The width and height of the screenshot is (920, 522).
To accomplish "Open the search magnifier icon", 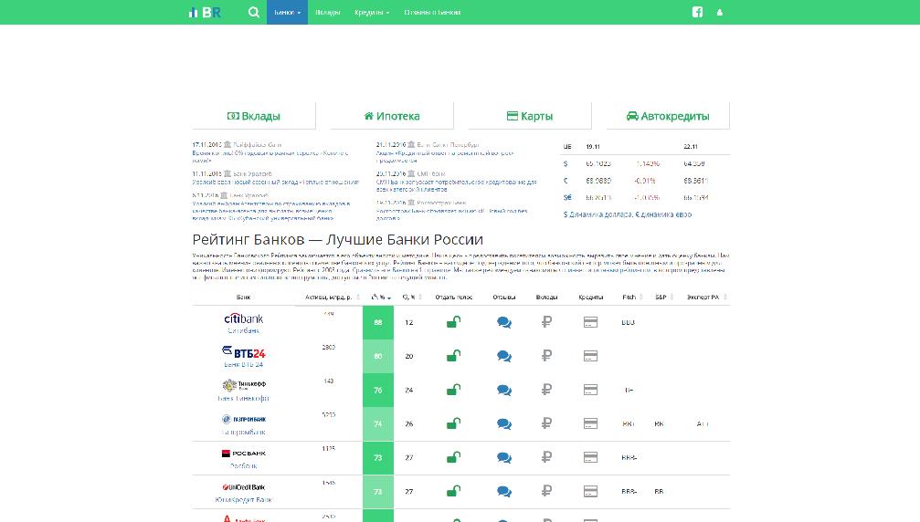I will (253, 12).
